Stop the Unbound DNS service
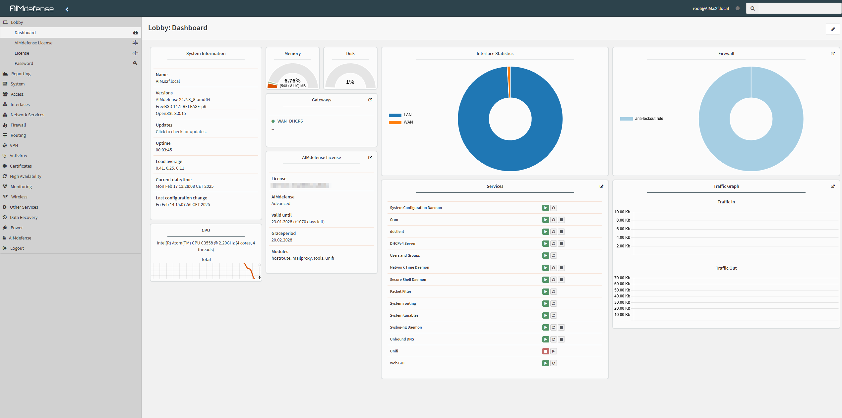Viewport: 842px width, 418px height. tap(561, 339)
